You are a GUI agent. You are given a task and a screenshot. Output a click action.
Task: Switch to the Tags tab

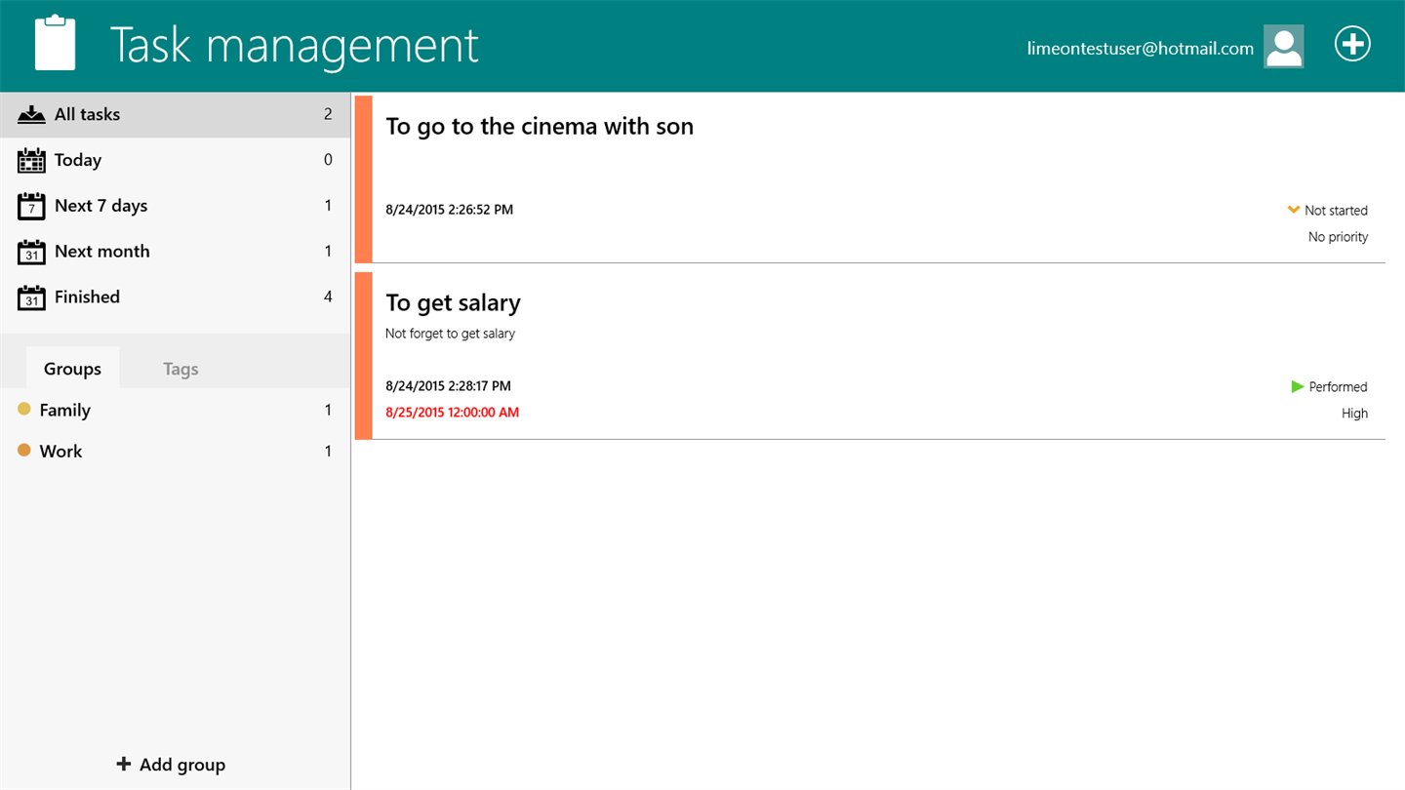(x=181, y=369)
